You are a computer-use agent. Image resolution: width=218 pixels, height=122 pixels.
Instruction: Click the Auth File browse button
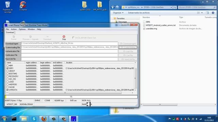point(128,51)
